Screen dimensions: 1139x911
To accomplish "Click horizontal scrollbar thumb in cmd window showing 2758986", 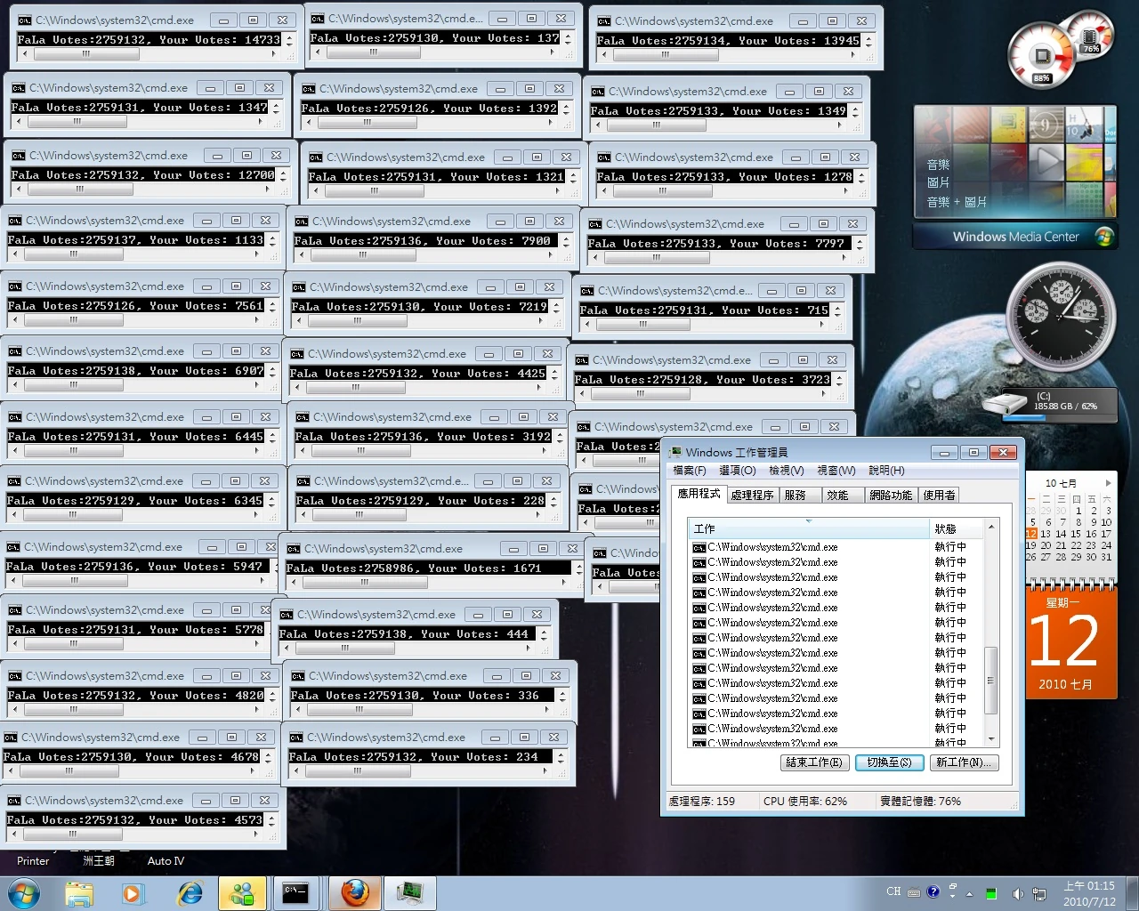I will (365, 583).
